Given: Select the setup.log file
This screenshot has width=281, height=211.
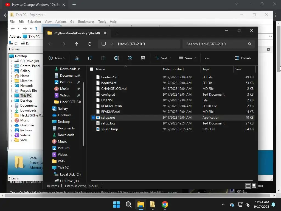Looking at the screenshot, I should pyautogui.click(x=172, y=123).
